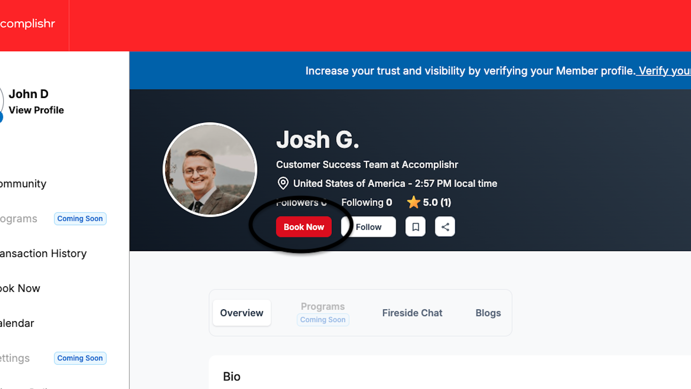Click the gold star rating icon

414,202
